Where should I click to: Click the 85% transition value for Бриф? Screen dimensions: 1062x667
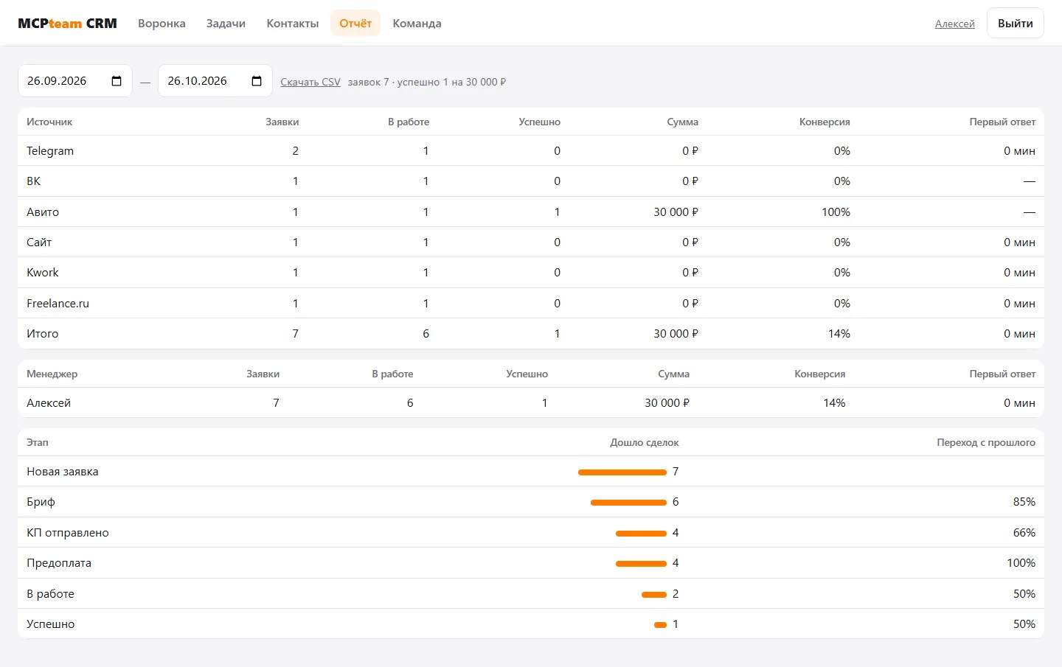tap(1024, 502)
